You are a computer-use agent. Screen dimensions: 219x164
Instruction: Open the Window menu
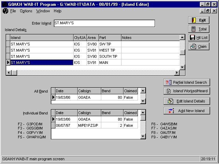click(43, 11)
